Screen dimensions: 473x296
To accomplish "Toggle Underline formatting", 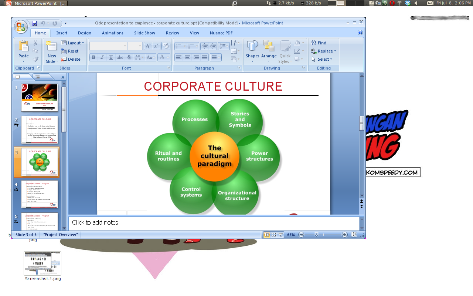I will pyautogui.click(x=111, y=57).
